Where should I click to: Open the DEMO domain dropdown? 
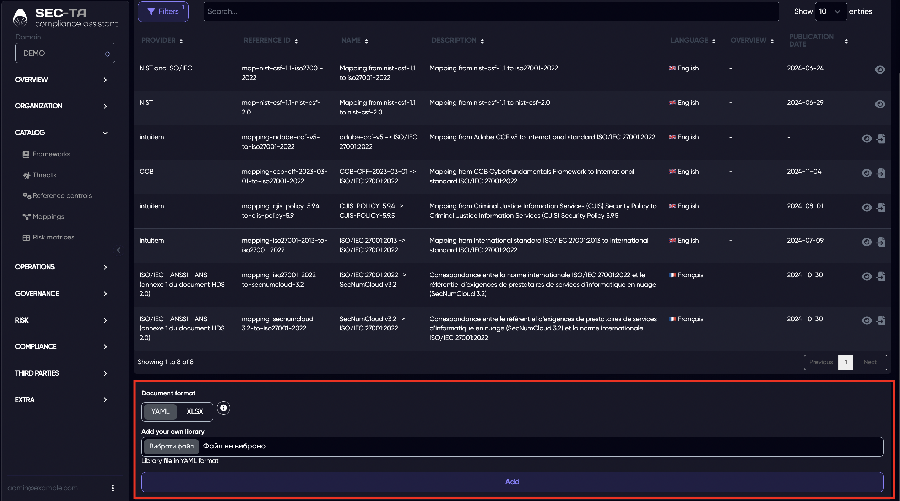coord(65,53)
